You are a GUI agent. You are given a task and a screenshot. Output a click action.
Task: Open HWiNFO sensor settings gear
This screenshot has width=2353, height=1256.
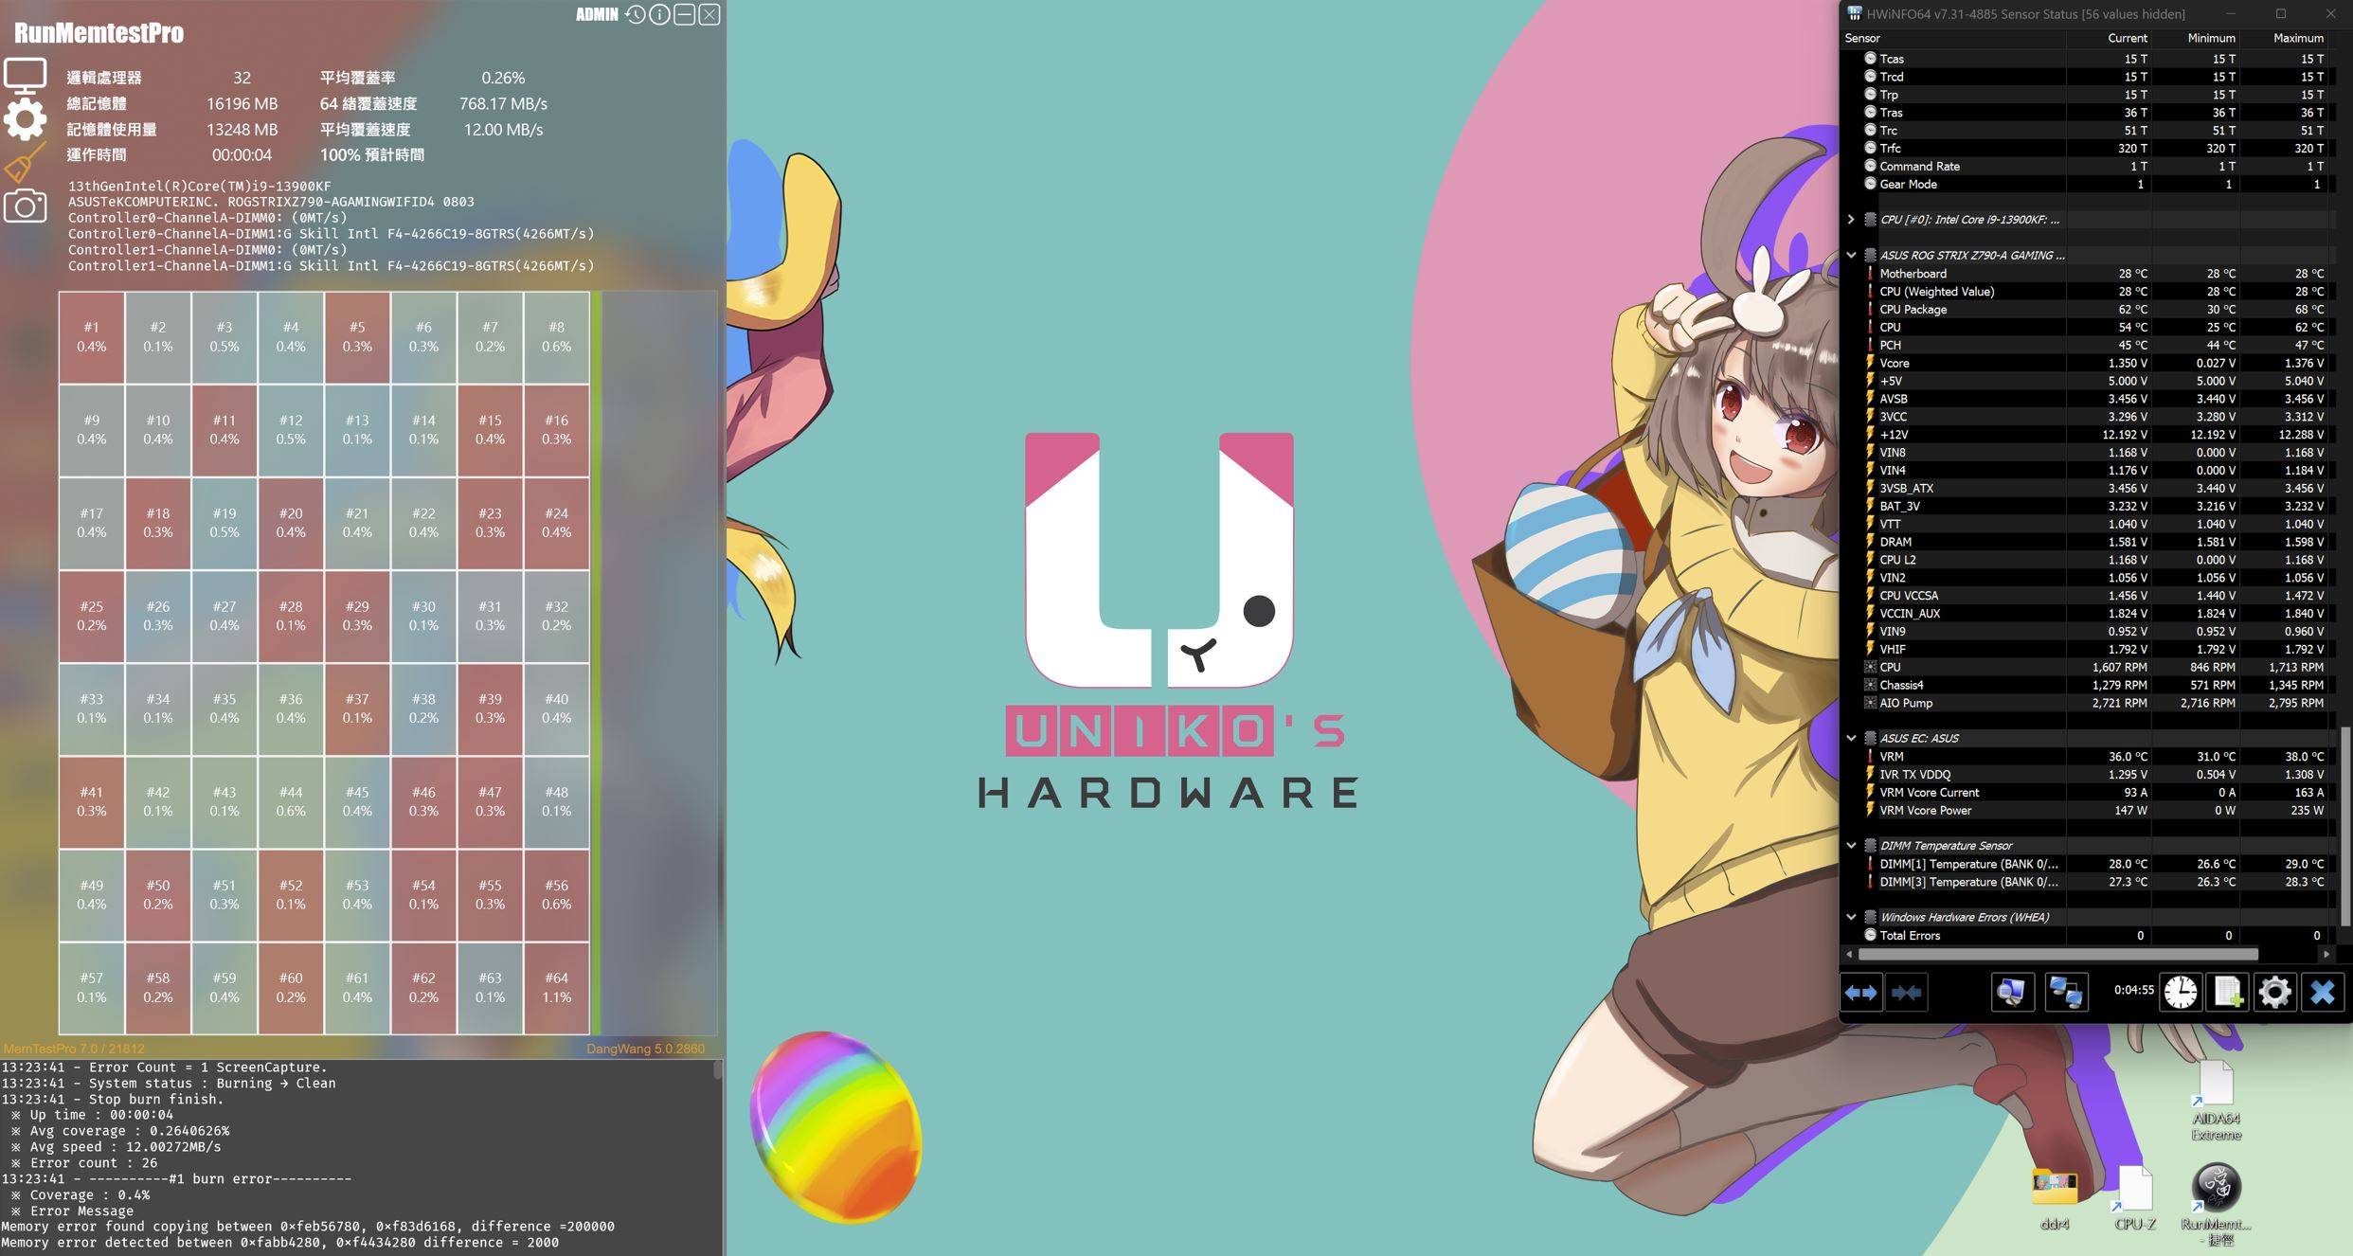[2274, 992]
